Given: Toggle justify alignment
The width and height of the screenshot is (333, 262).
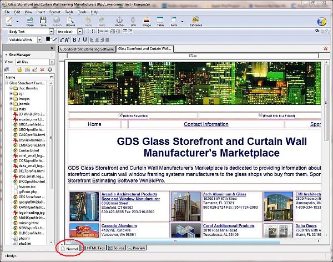Looking at the screenshot, I should click(107, 40).
